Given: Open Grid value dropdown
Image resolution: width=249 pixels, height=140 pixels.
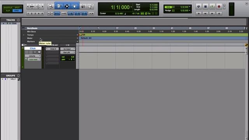Looking at the screenshot, I should tap(189, 7).
